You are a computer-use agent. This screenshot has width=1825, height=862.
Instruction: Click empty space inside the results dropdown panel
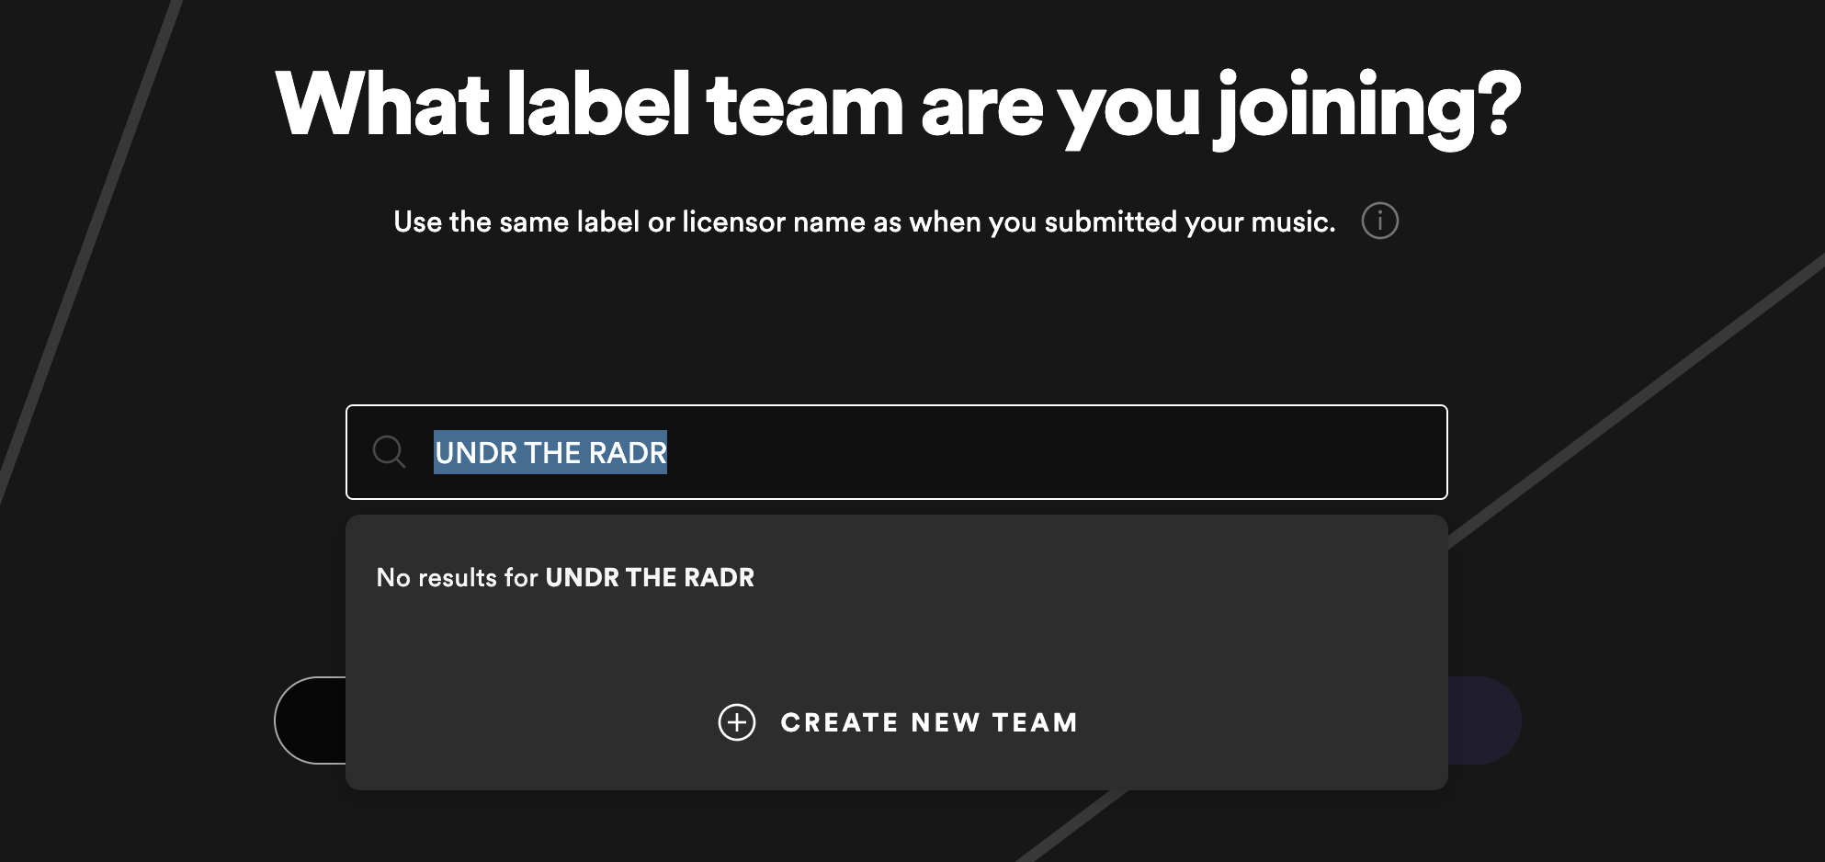(1103, 634)
